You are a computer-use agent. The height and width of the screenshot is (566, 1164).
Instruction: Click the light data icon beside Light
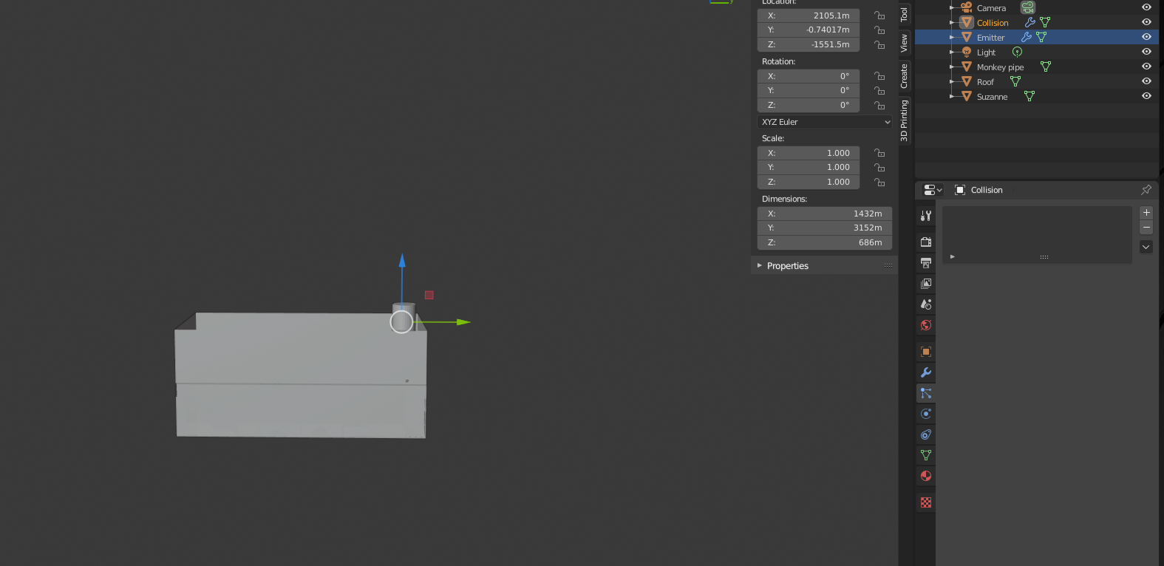1017,52
